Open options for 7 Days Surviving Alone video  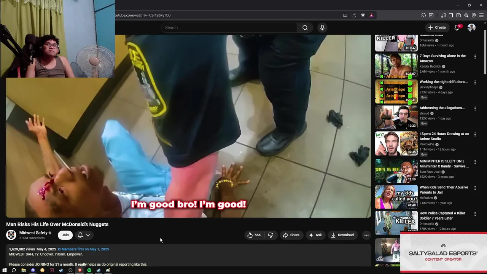[475, 56]
